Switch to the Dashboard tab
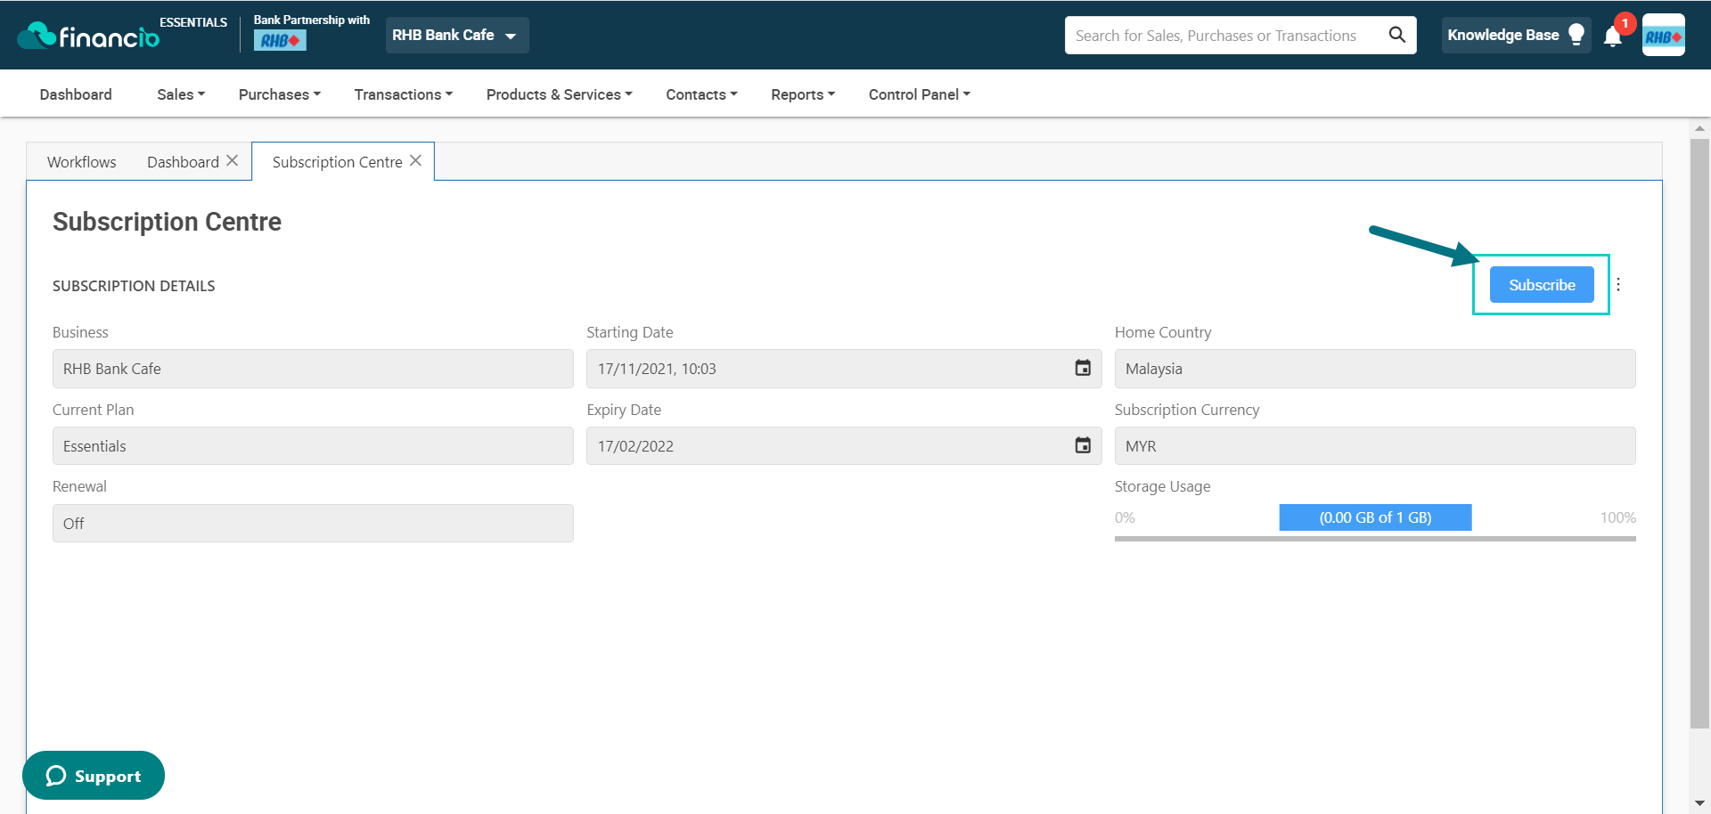The width and height of the screenshot is (1711, 814). tap(183, 162)
